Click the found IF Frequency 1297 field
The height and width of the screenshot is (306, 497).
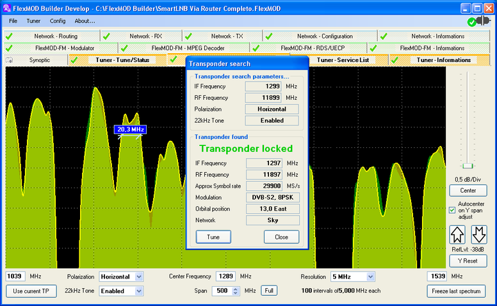[x=265, y=163]
